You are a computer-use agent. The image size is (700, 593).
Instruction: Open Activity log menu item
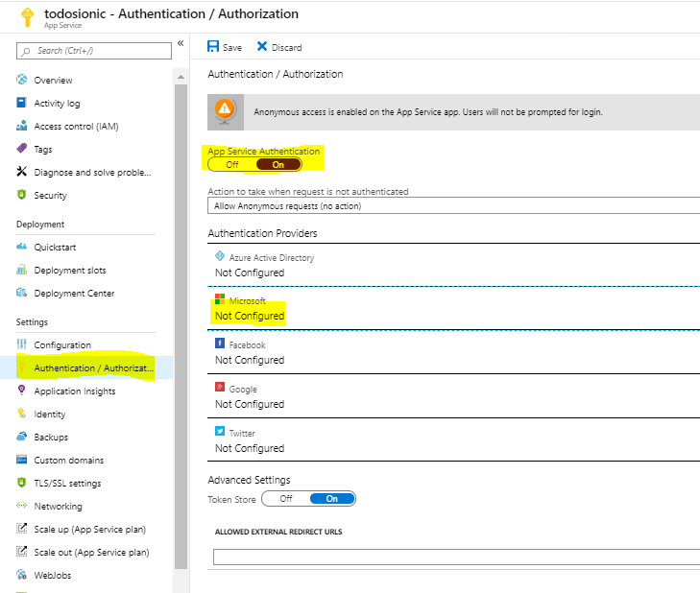(x=58, y=103)
